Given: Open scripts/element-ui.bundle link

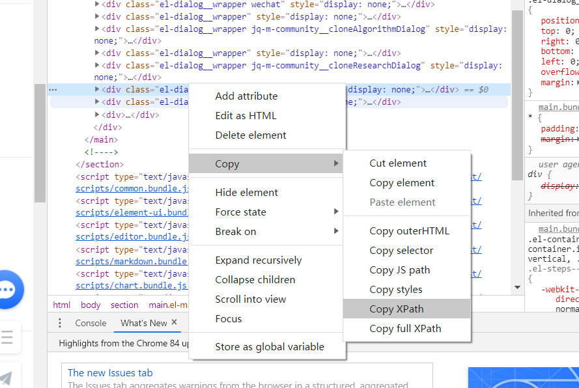Looking at the screenshot, I should click(x=132, y=213).
